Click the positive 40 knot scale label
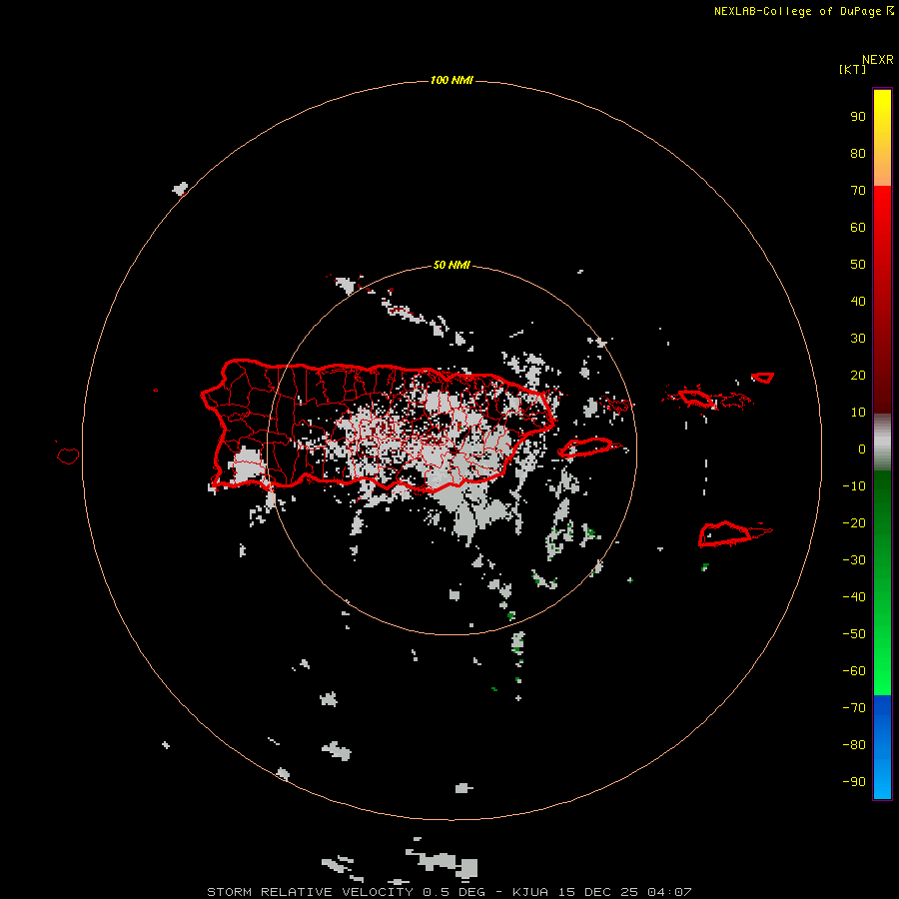This screenshot has width=899, height=899. (858, 302)
